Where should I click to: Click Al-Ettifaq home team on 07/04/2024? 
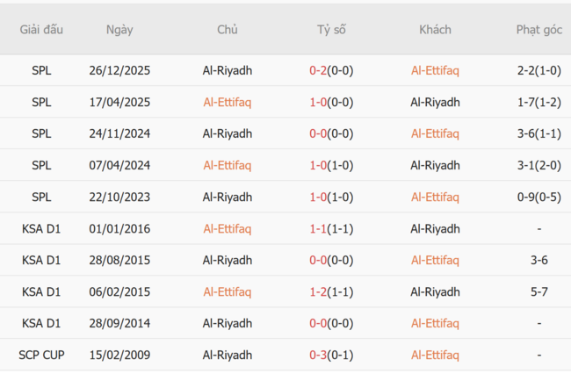228,165
